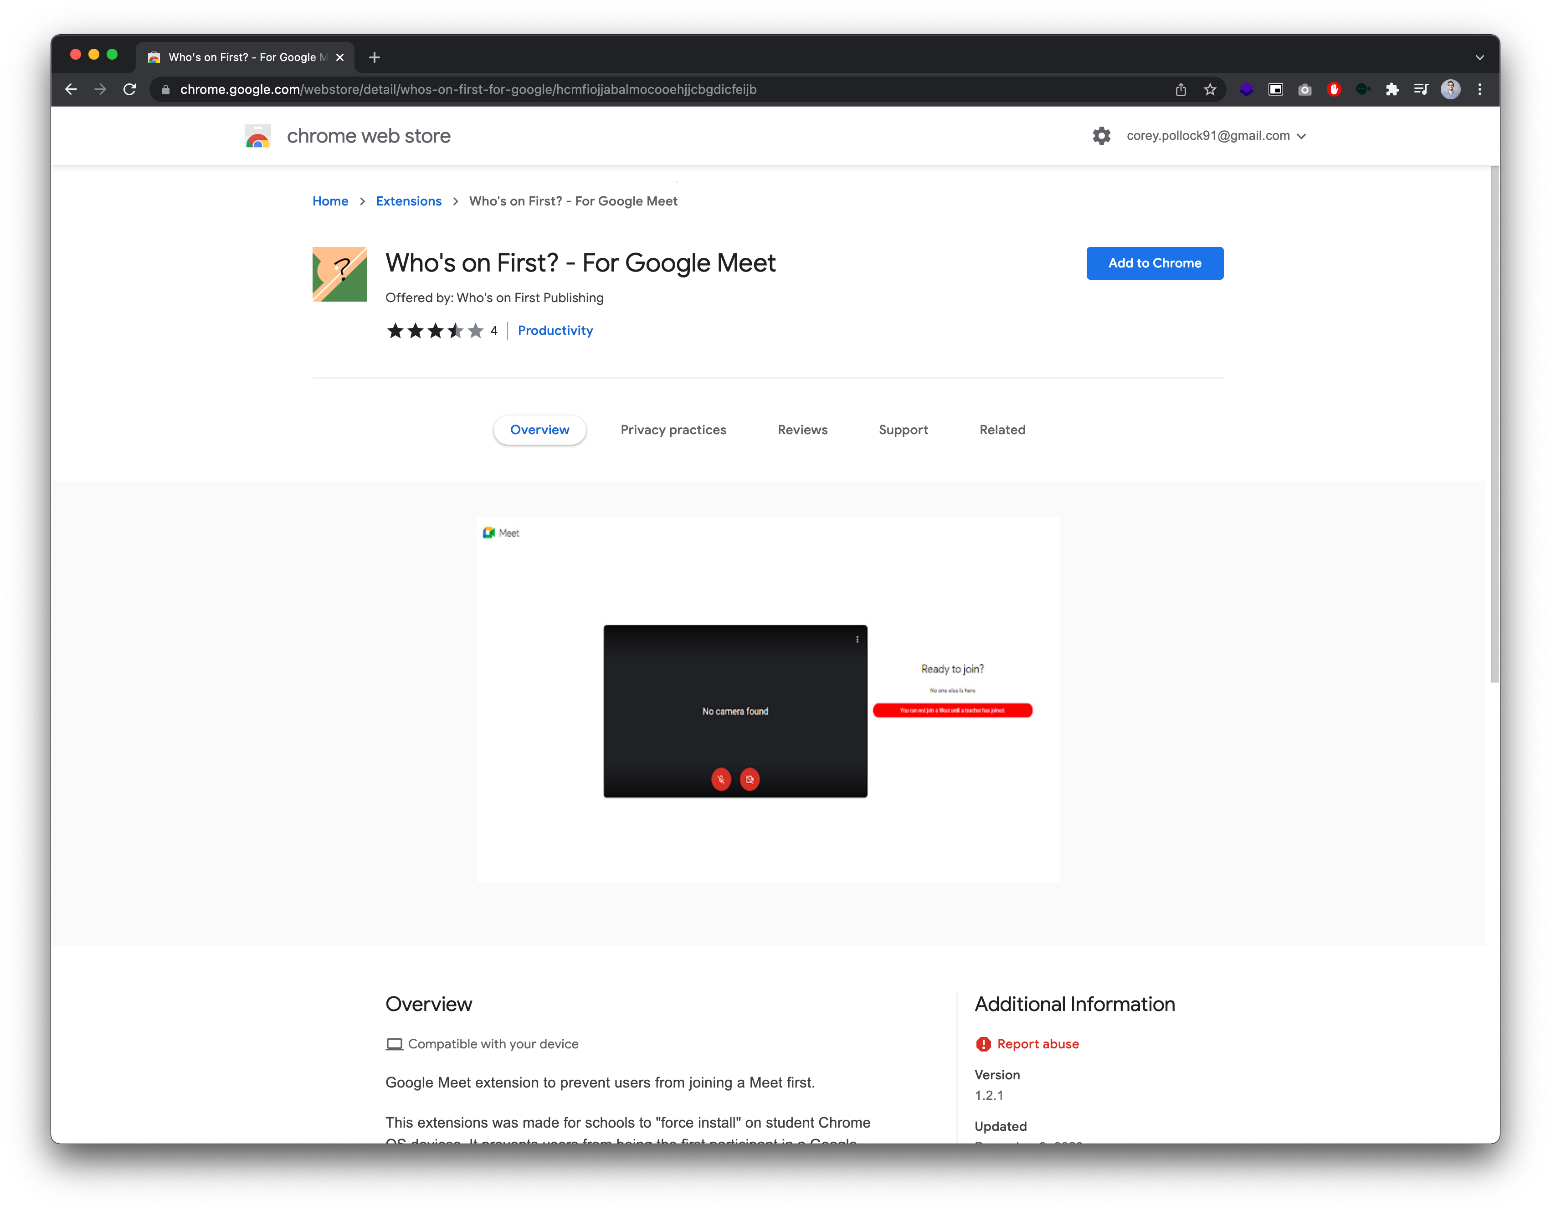Click 'Offered by: Who's on First Publishing' text

coord(494,298)
